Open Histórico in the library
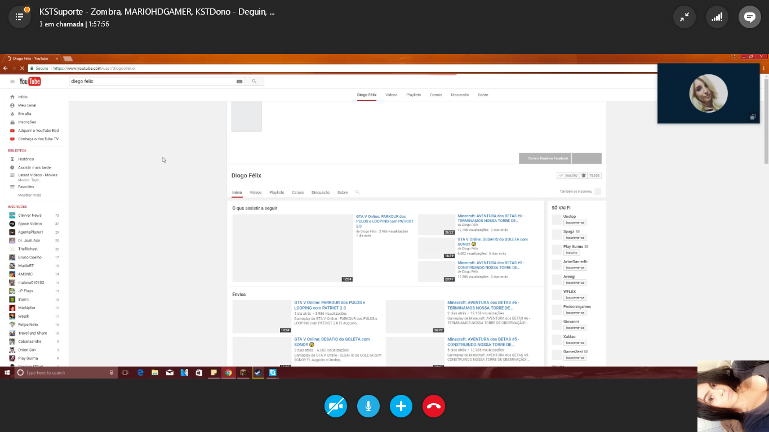This screenshot has height=432, width=769. [x=26, y=159]
